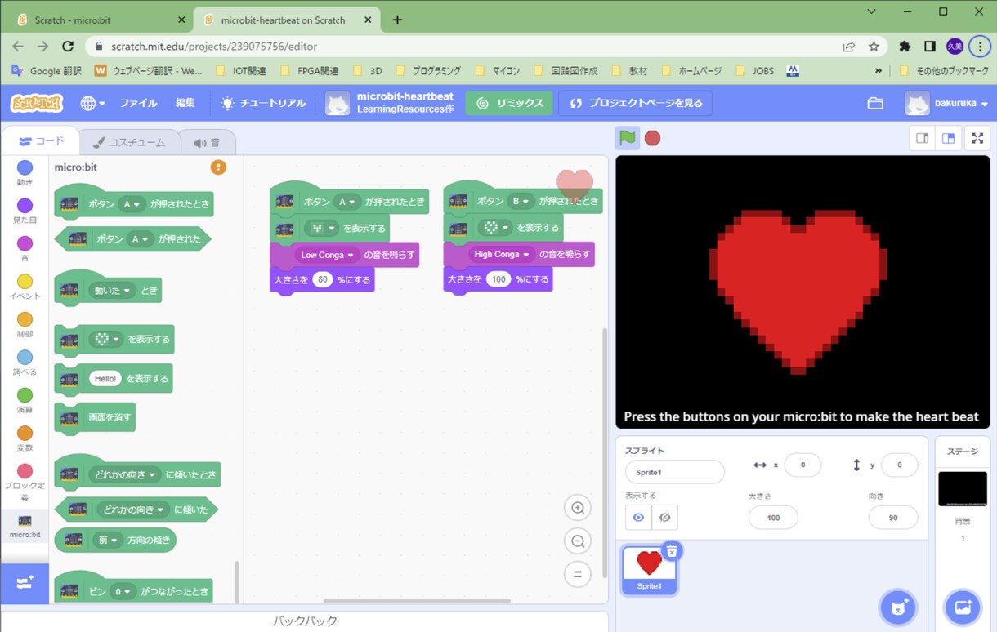Click the Hello! text in display block

pos(105,379)
